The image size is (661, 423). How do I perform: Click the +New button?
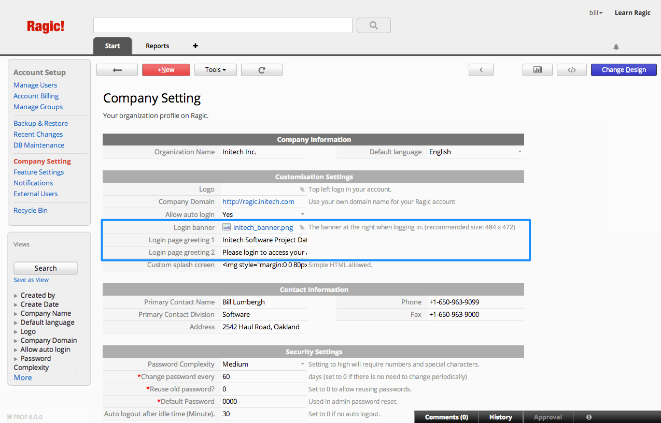tap(166, 70)
